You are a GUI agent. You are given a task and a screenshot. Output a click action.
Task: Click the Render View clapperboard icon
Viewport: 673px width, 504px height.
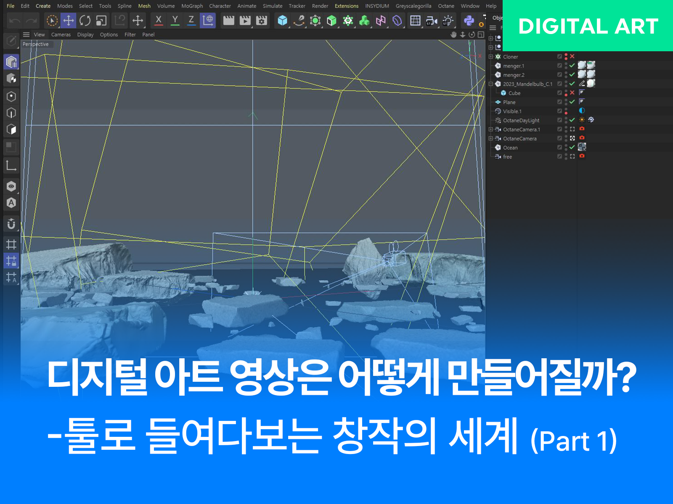[x=228, y=20]
